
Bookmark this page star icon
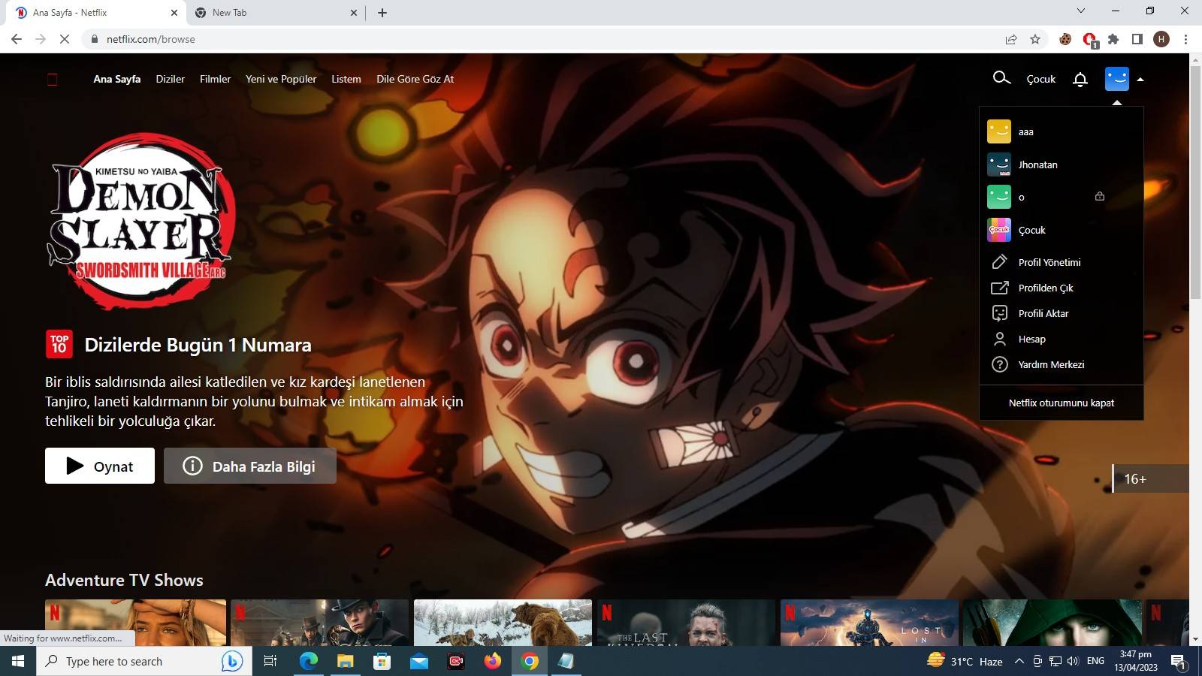tap(1035, 39)
